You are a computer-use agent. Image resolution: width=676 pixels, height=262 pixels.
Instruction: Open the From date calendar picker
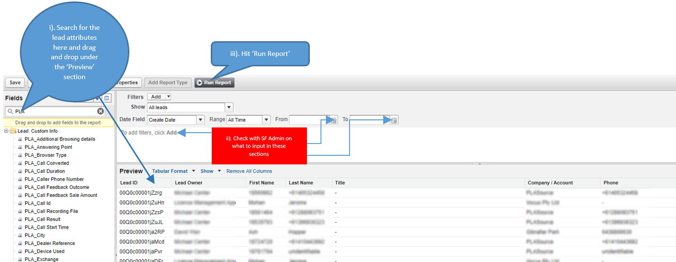click(333, 120)
